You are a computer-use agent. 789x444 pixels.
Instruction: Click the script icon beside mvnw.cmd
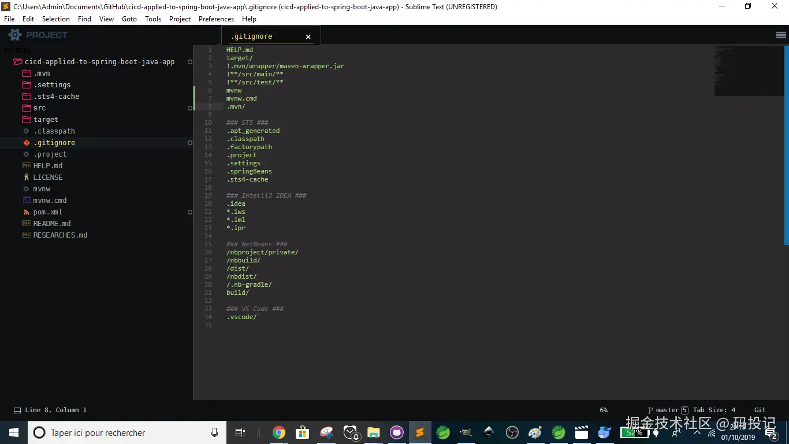point(26,200)
